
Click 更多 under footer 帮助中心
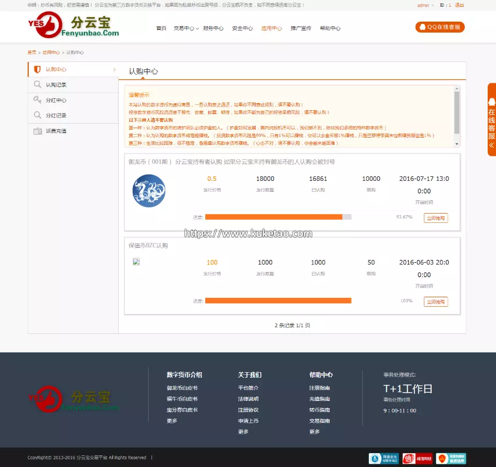(x=315, y=432)
